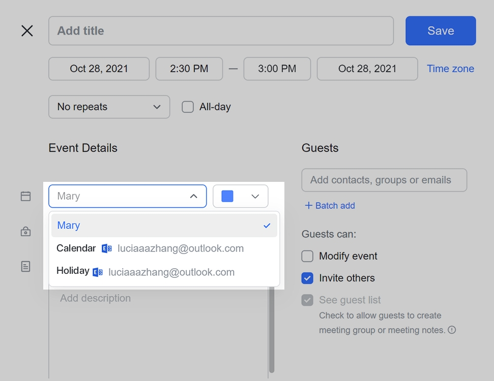Screen dimensions: 494x381
Task: Click Batch add under guests field
Action: click(330, 206)
